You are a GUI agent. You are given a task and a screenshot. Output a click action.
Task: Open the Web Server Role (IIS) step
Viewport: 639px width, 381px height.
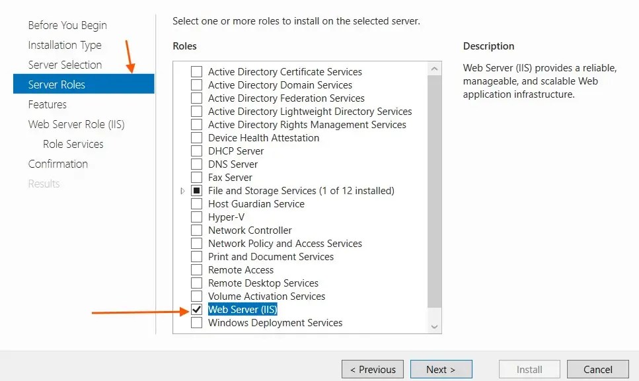tap(76, 124)
